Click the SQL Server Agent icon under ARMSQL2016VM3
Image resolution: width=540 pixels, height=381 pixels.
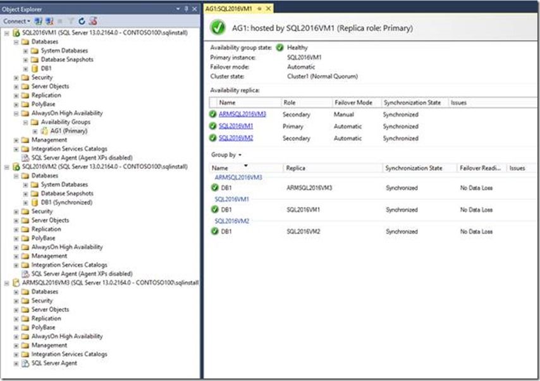[25, 363]
